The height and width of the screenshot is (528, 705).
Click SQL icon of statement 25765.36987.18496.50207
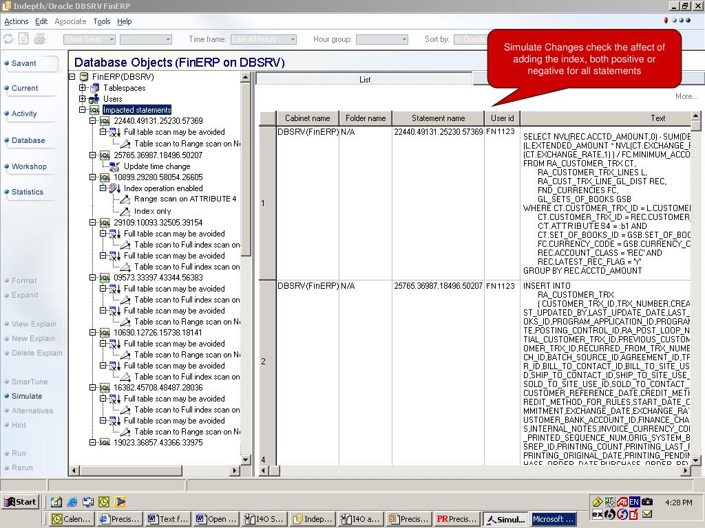pyautogui.click(x=105, y=155)
